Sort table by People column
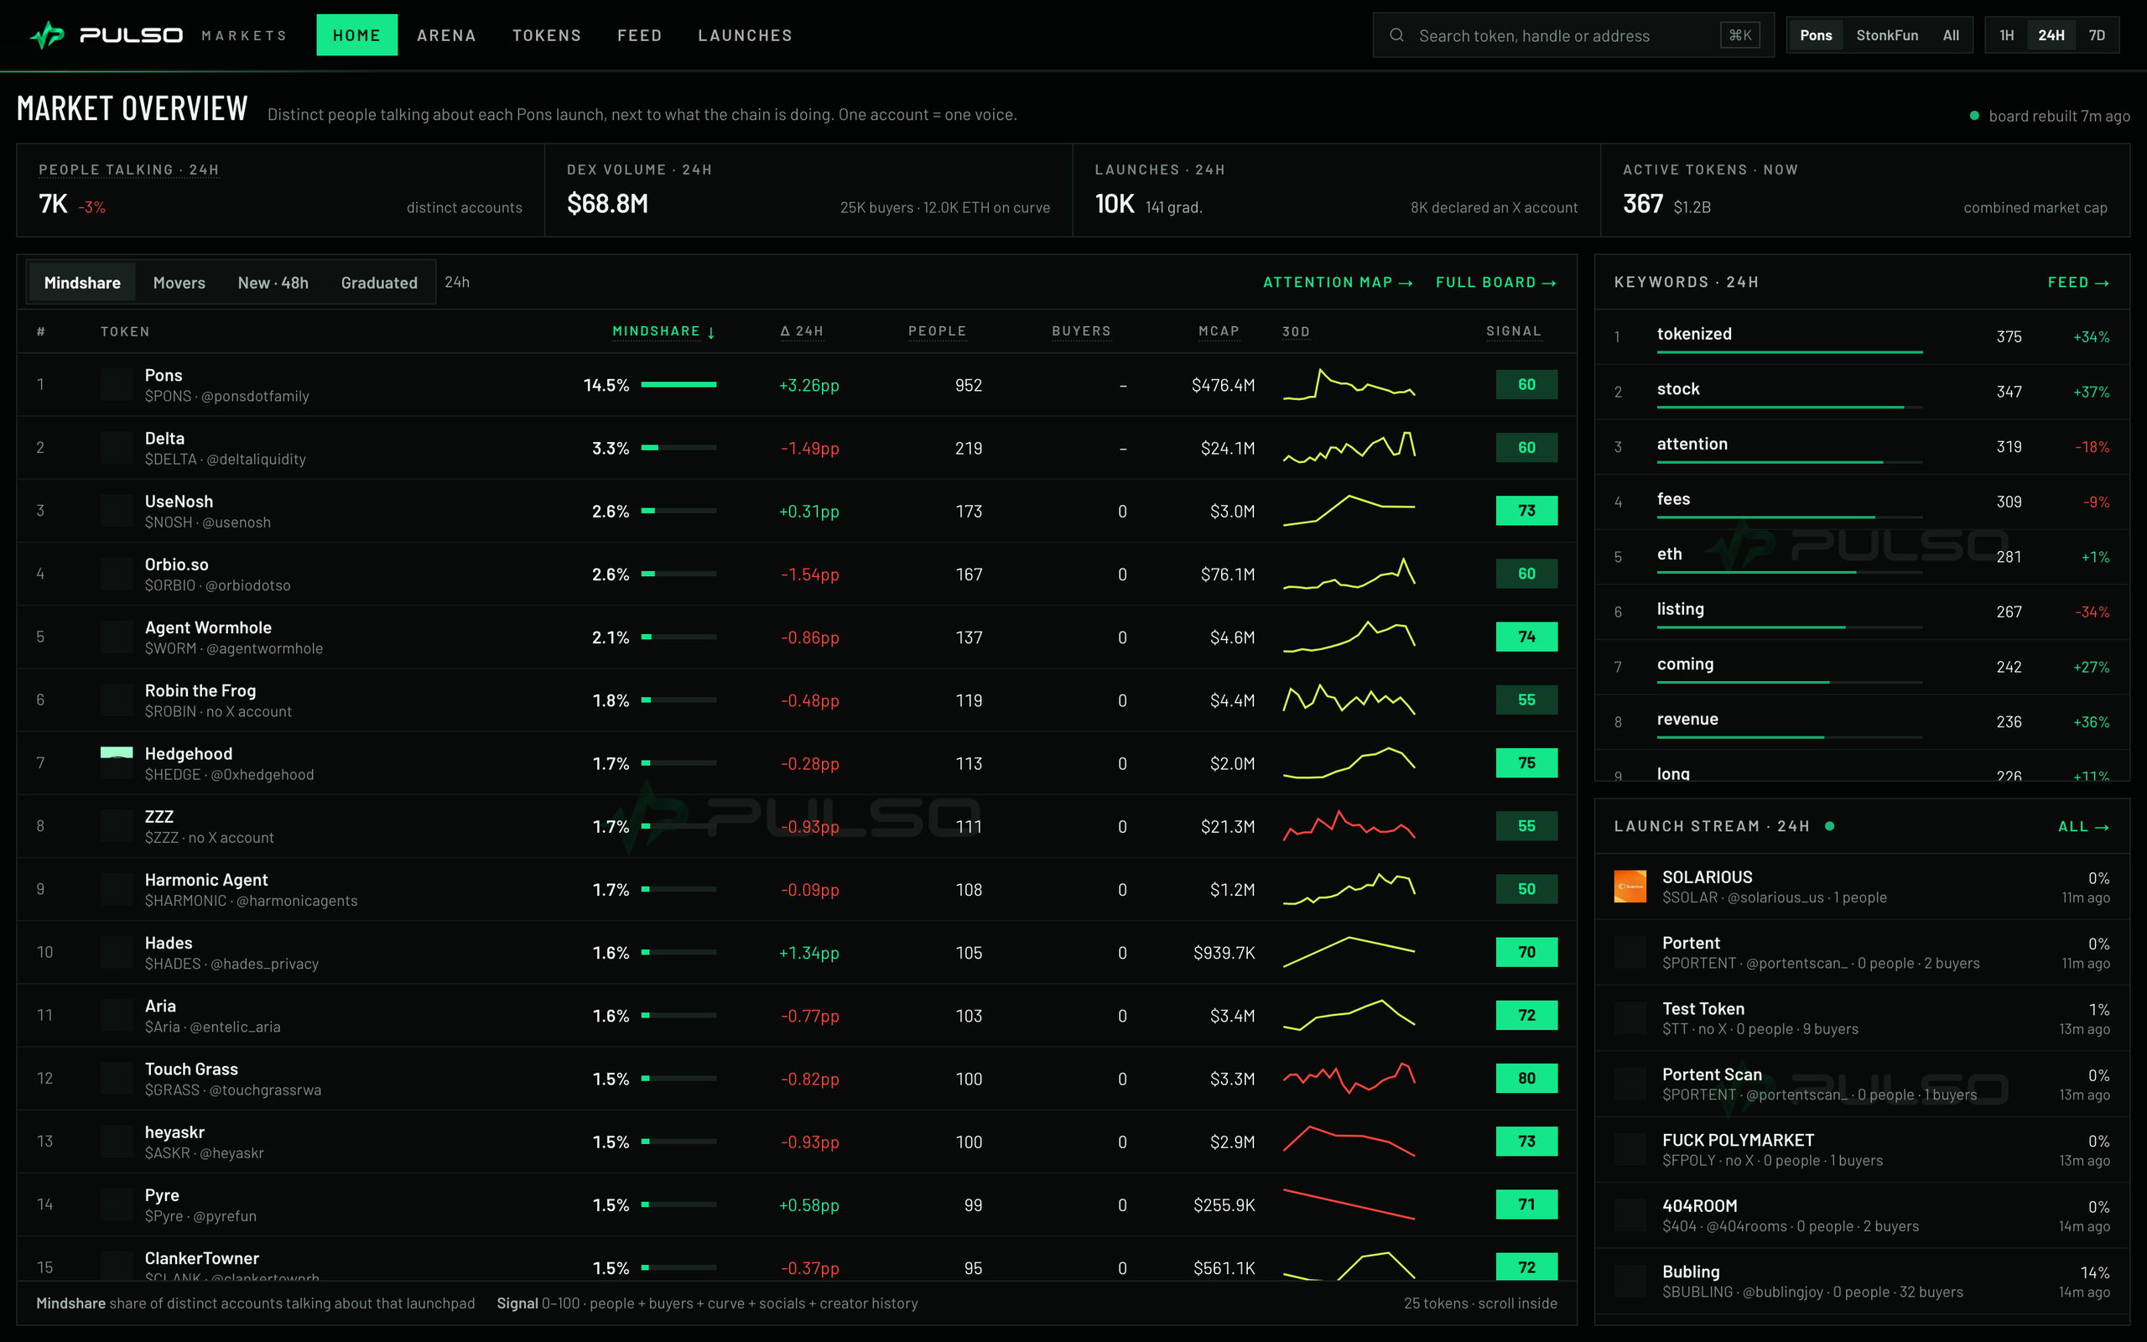This screenshot has width=2147, height=1342. 937,332
